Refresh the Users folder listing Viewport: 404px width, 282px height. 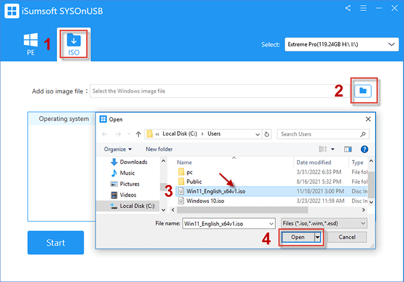pos(267,134)
